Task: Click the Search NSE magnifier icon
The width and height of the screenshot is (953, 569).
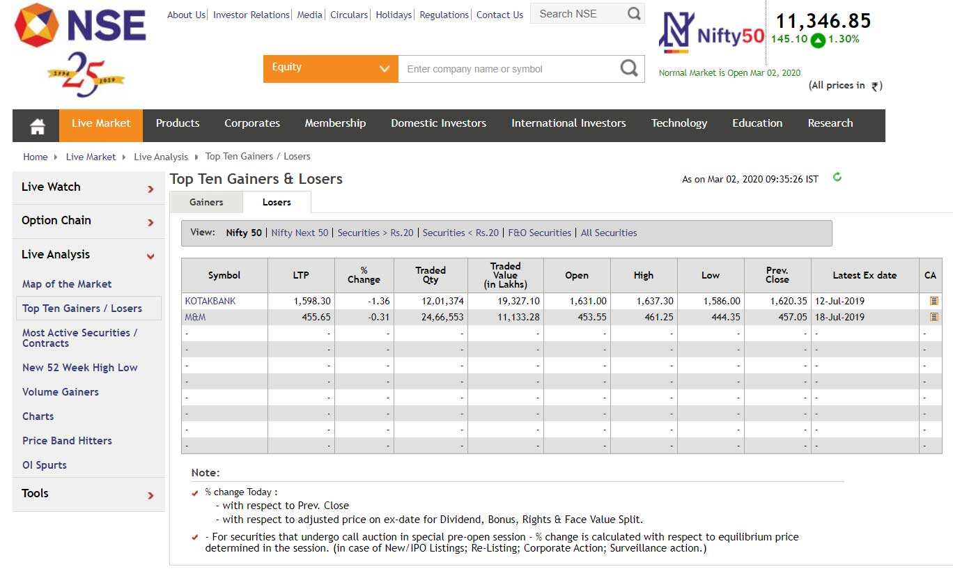Action: [634, 13]
